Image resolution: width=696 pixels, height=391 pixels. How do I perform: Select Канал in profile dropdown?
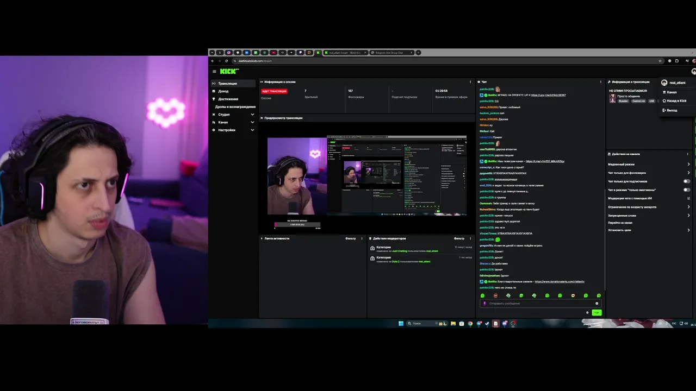pyautogui.click(x=672, y=92)
